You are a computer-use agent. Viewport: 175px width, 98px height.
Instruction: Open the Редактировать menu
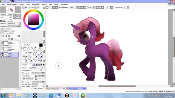[x=12, y=4]
